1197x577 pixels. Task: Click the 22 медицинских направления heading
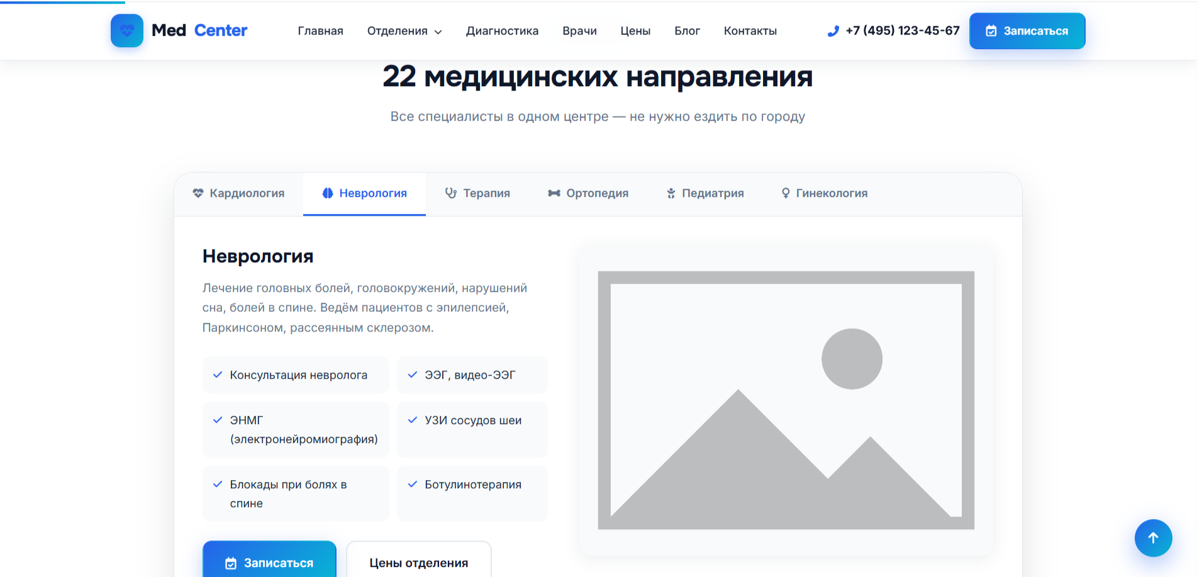(598, 77)
